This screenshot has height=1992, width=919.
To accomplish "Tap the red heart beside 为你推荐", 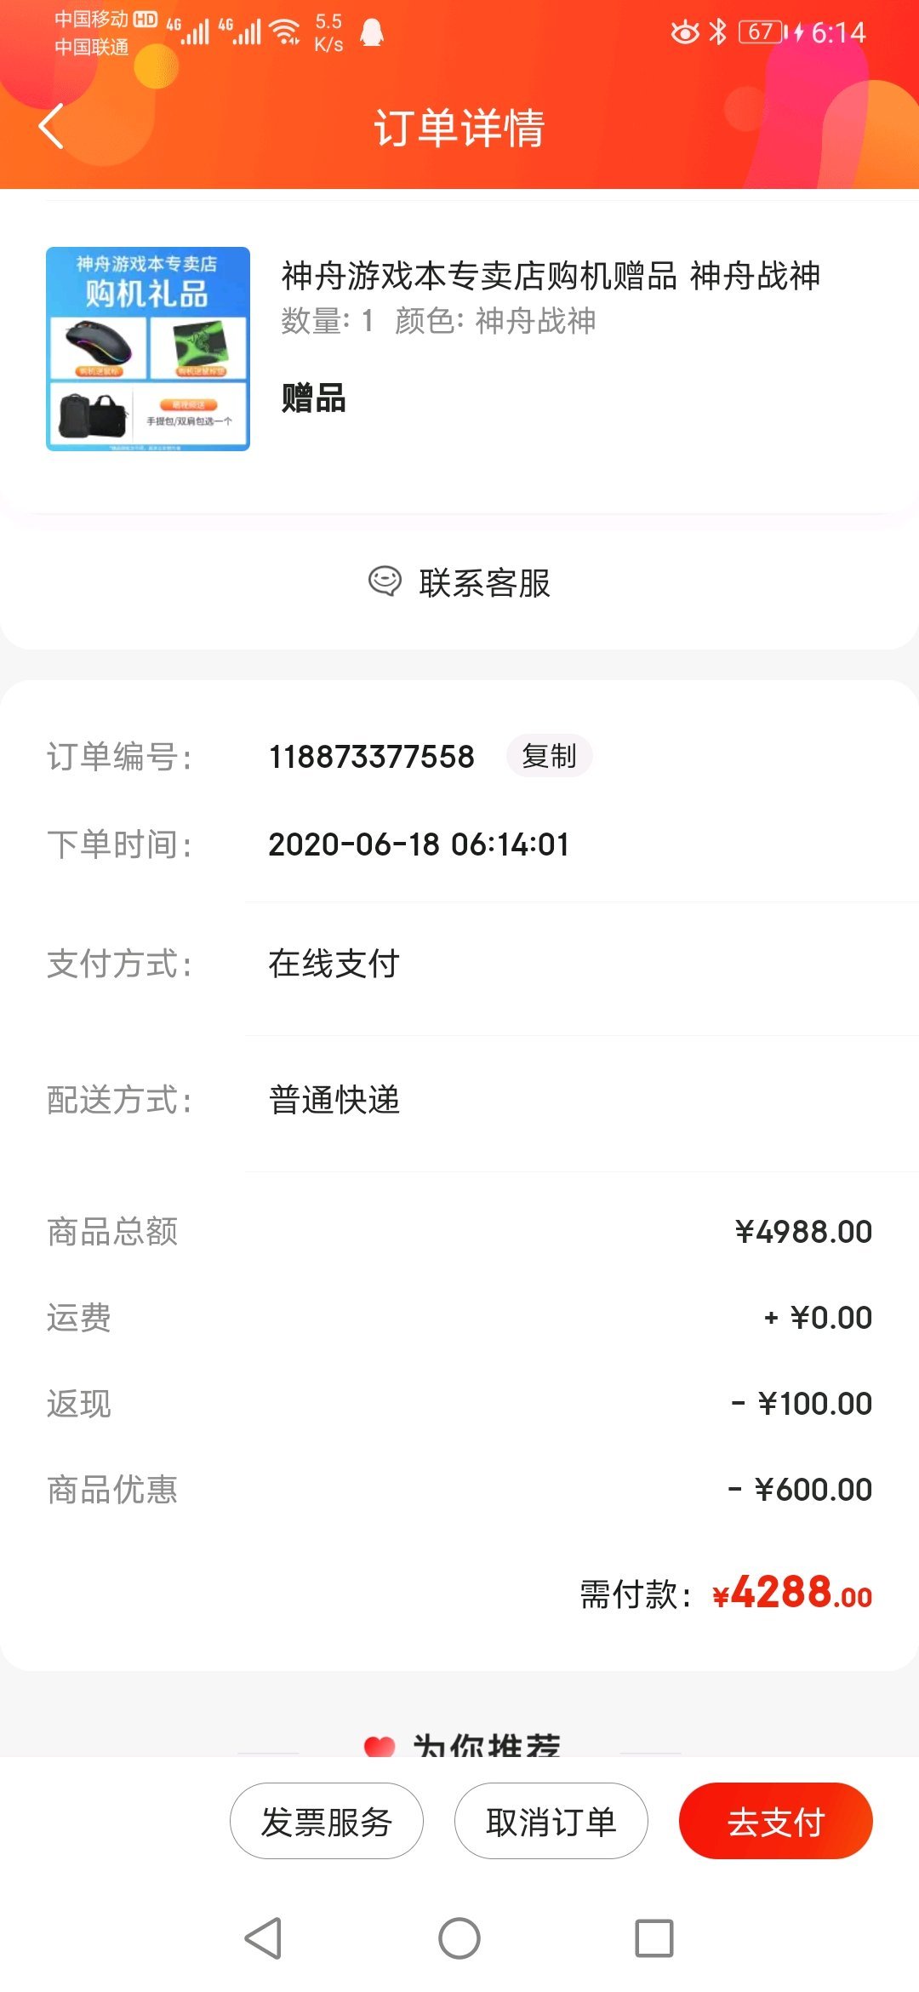I will 380,1745.
